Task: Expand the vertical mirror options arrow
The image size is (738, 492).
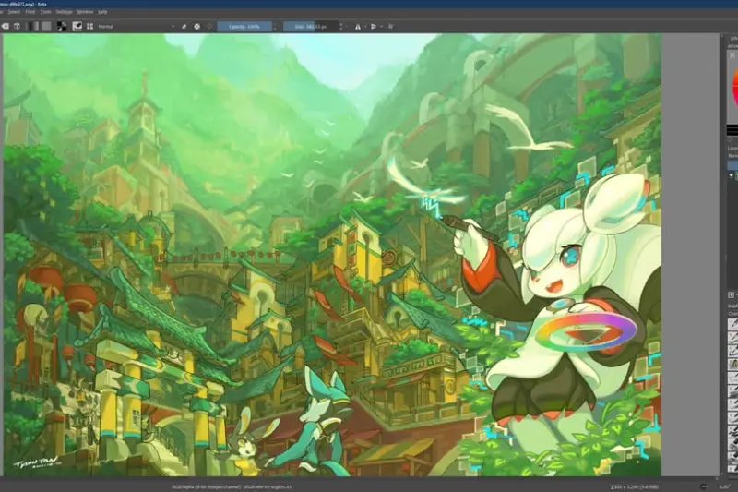Action: click(381, 27)
